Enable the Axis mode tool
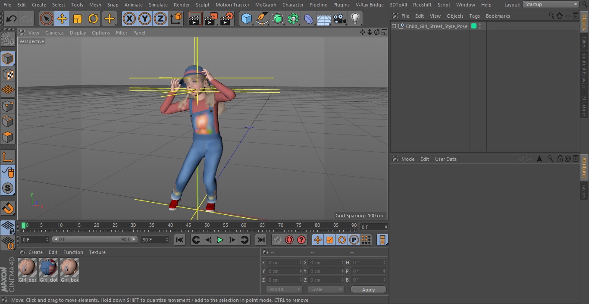 [8, 157]
